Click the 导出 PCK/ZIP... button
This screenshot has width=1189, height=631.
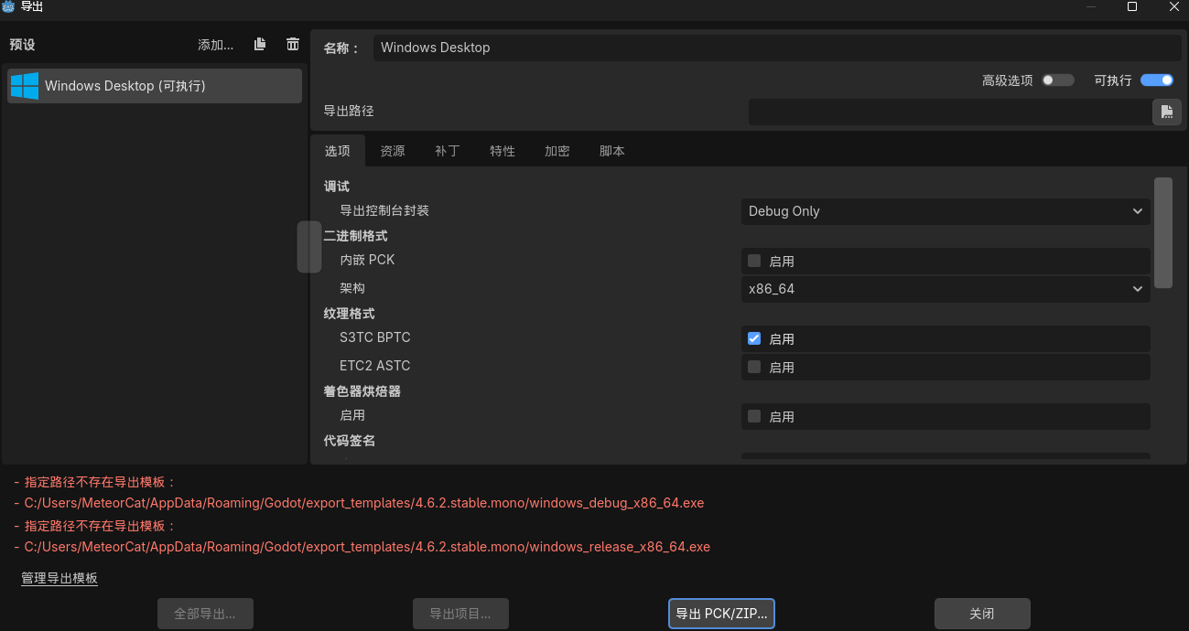(722, 614)
